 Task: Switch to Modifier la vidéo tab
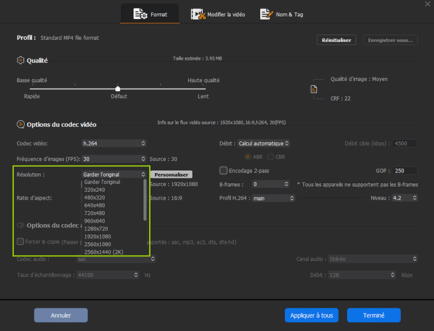click(x=218, y=14)
